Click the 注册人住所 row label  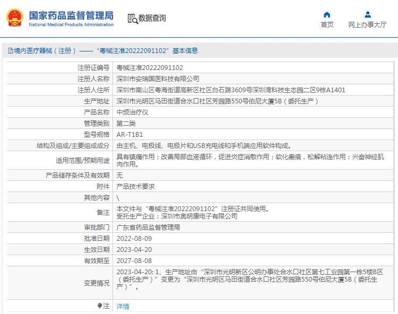click(x=93, y=90)
